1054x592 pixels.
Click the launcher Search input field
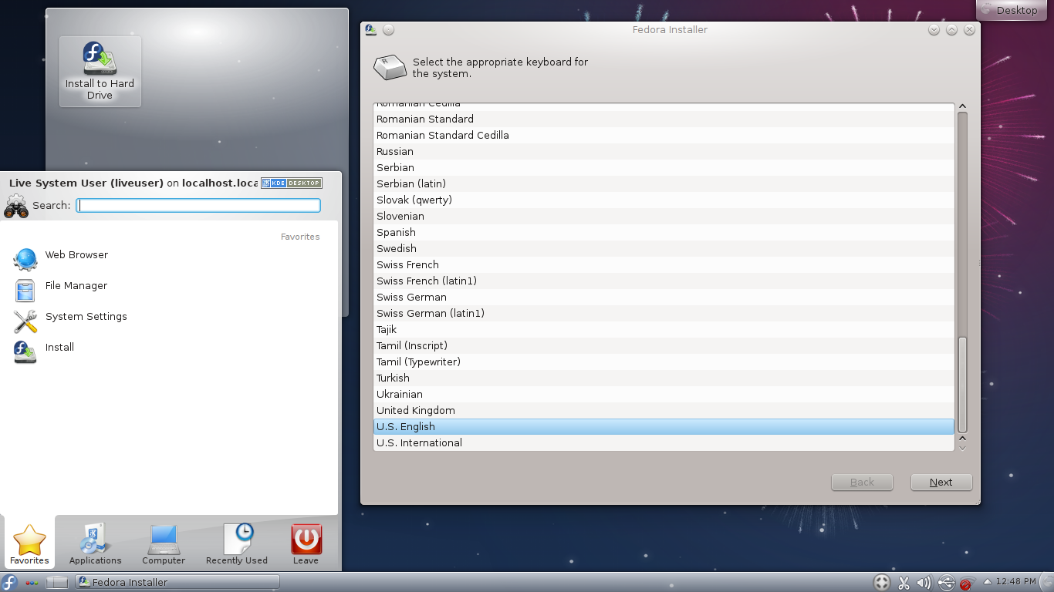point(198,206)
